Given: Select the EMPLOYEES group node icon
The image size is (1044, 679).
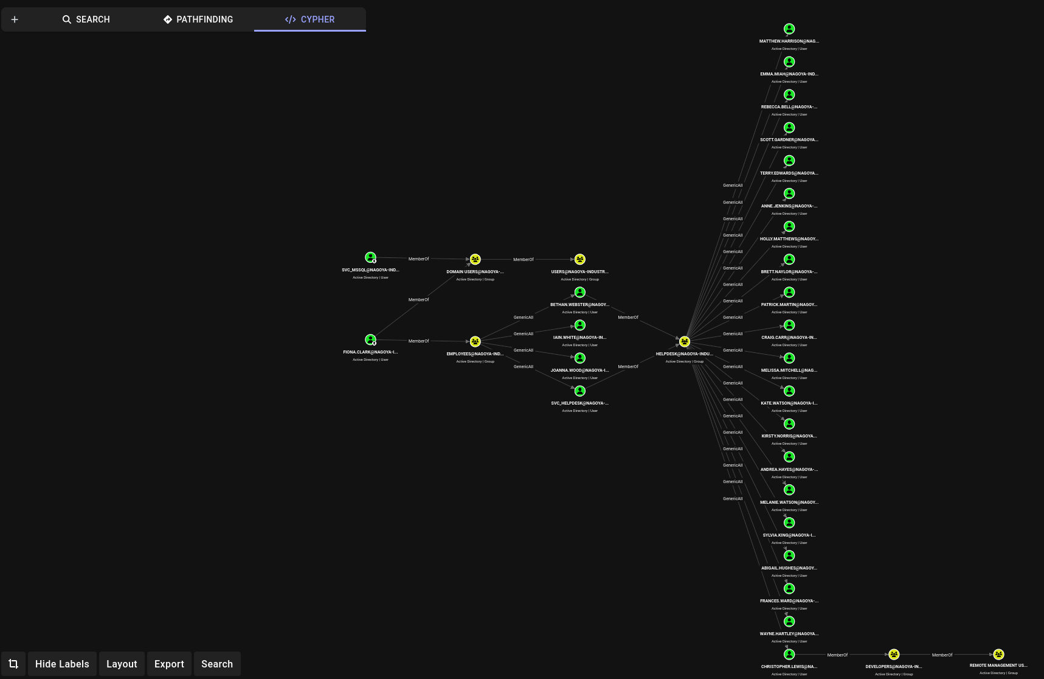Looking at the screenshot, I should [x=475, y=341].
